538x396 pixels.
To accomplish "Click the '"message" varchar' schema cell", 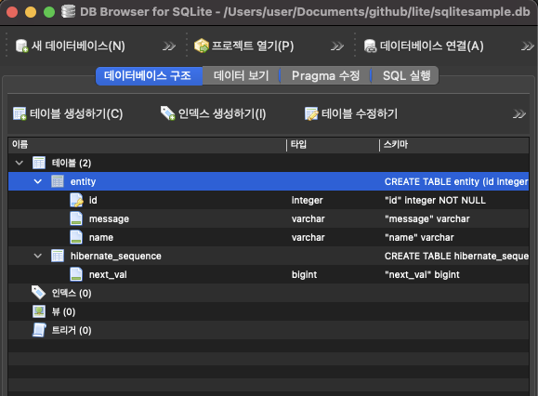I will pos(426,218).
